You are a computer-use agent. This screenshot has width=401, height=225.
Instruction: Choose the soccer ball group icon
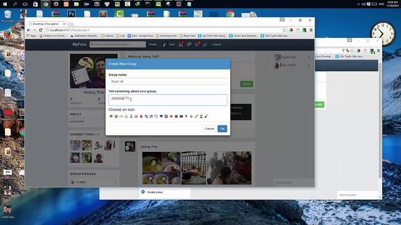click(116, 116)
